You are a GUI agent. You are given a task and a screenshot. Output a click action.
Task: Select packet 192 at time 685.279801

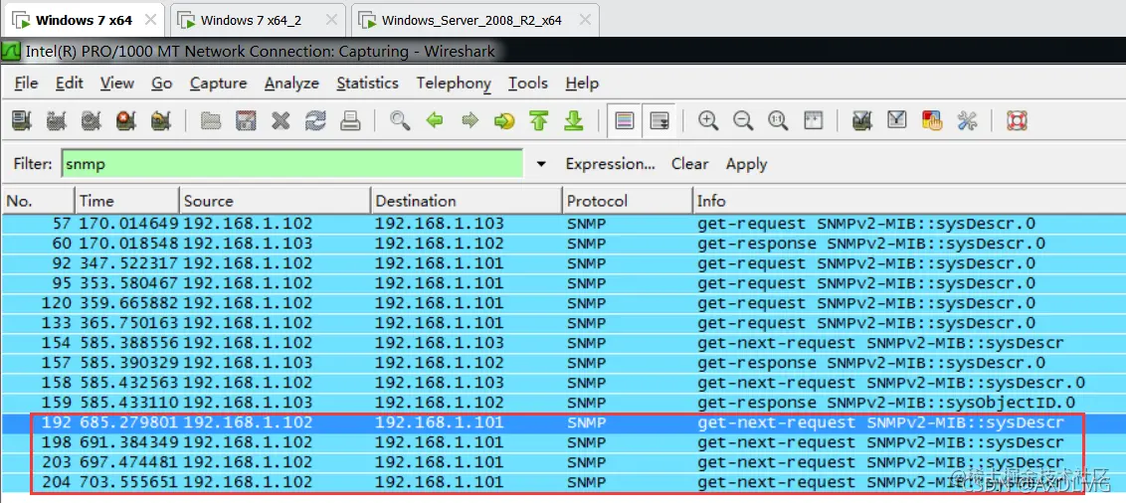click(x=563, y=422)
